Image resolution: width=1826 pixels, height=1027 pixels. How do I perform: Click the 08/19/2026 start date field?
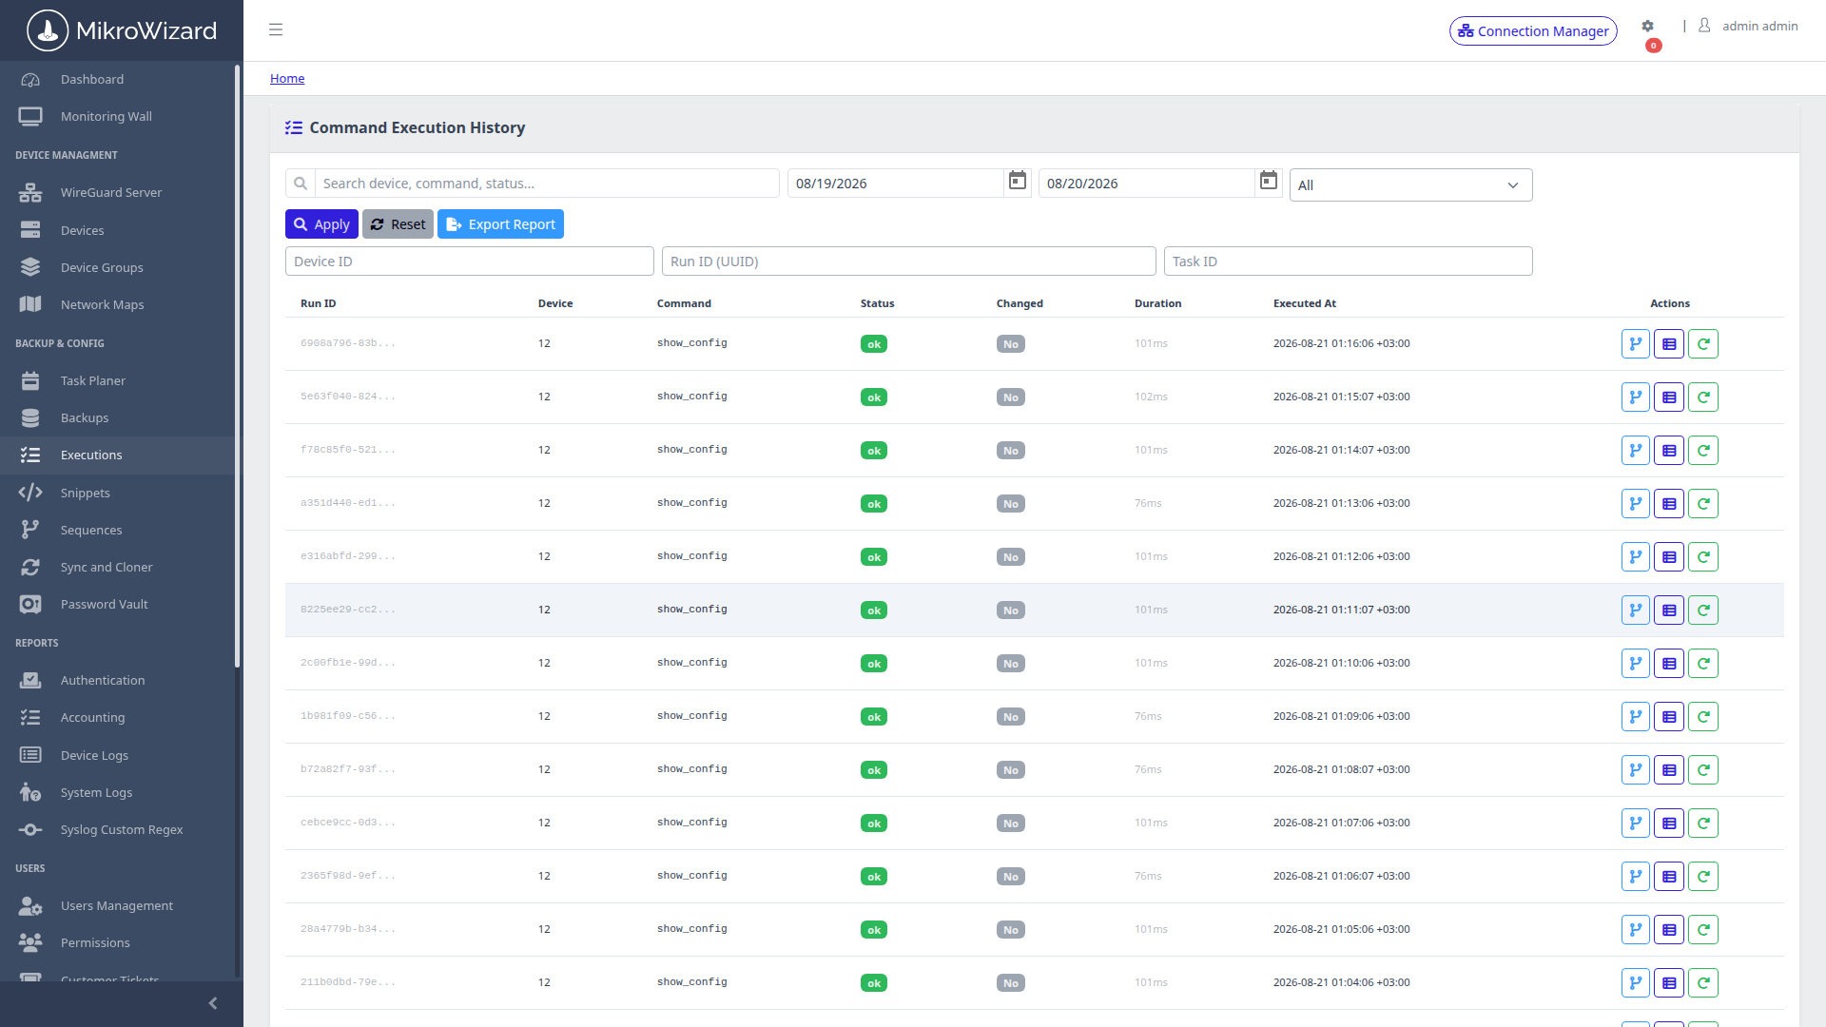coord(895,184)
